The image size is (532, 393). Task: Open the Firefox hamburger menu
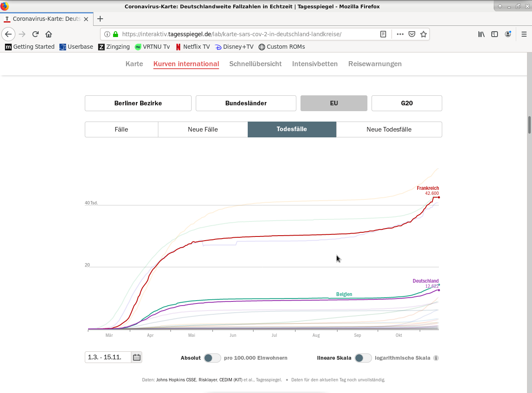pos(524,34)
